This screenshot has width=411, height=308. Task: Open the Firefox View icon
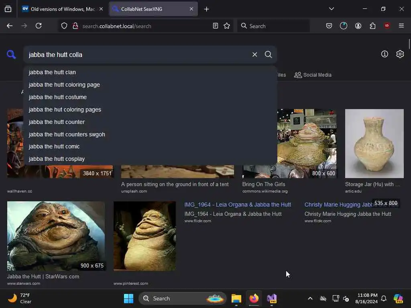click(8, 9)
